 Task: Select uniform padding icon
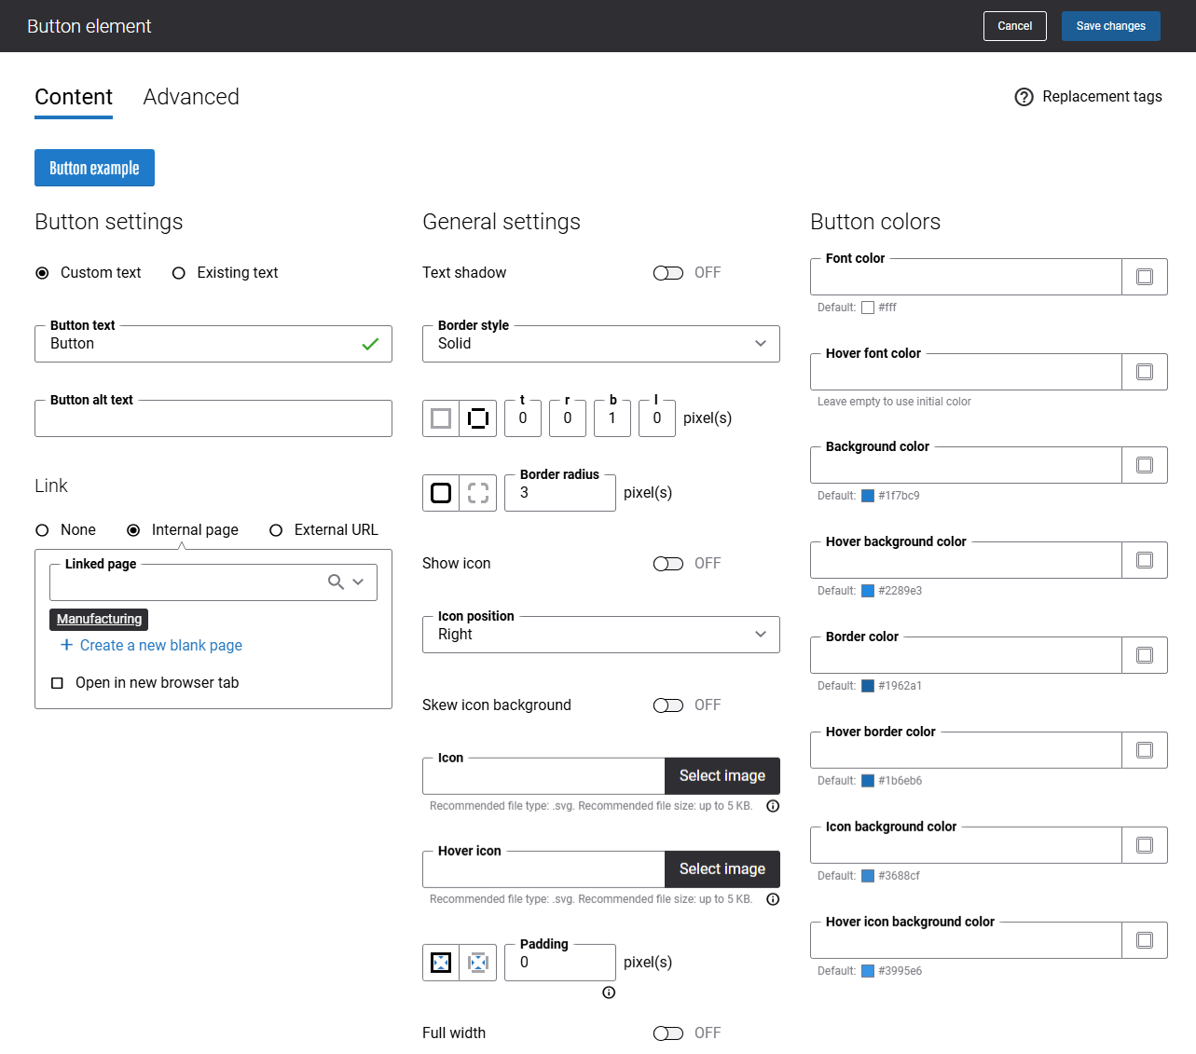point(441,963)
